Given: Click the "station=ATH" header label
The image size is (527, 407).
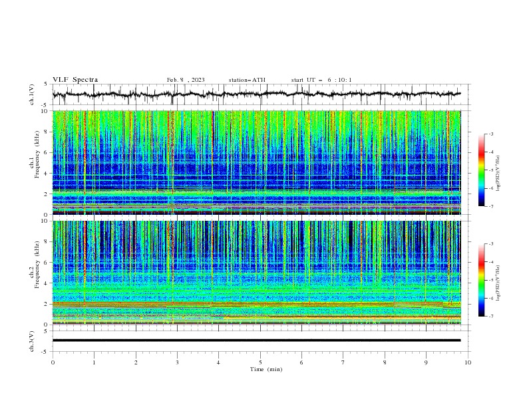Looking at the screenshot, I should click(x=247, y=80).
